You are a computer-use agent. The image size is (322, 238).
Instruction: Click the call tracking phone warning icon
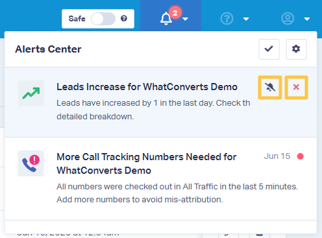[x=31, y=163]
